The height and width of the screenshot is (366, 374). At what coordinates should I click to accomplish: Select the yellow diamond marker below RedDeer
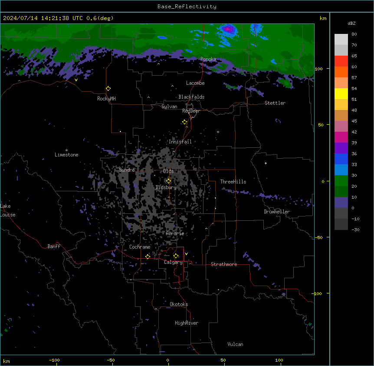point(185,122)
